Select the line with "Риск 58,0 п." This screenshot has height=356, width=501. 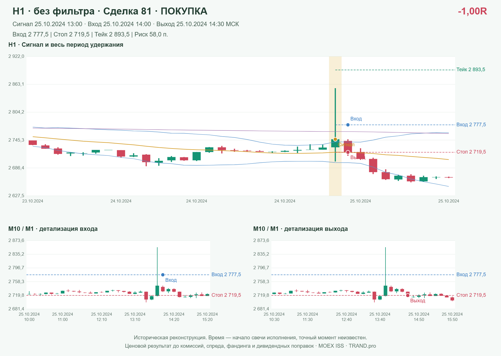pyautogui.click(x=90, y=34)
